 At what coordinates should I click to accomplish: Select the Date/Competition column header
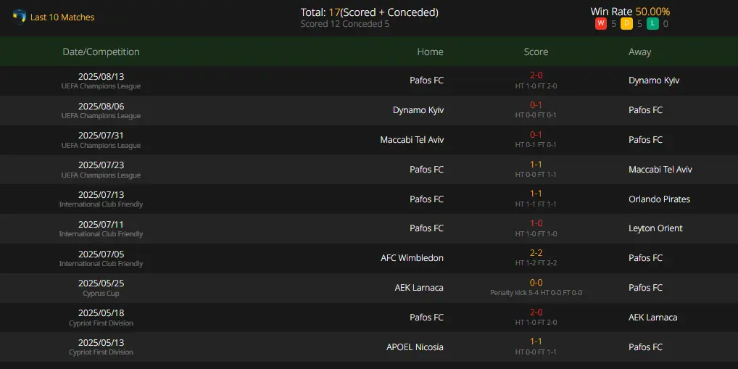pos(101,51)
